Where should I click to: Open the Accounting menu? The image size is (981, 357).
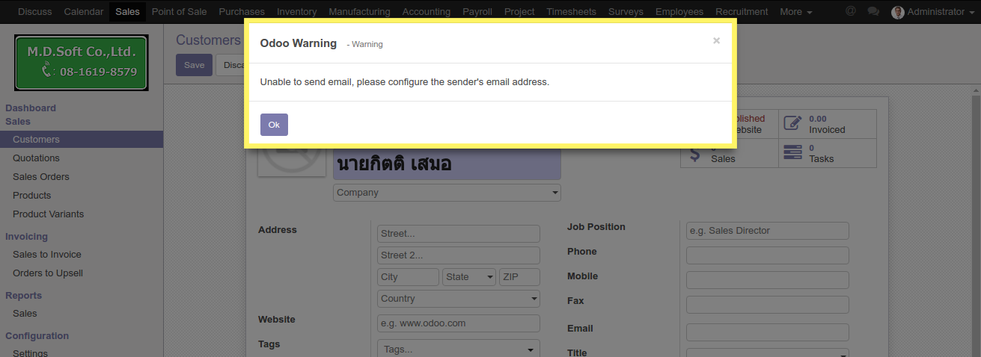point(427,12)
